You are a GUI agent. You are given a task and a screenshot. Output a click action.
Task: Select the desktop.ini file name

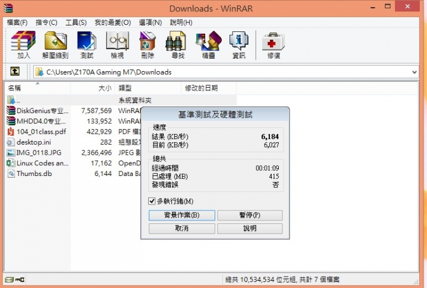point(34,142)
